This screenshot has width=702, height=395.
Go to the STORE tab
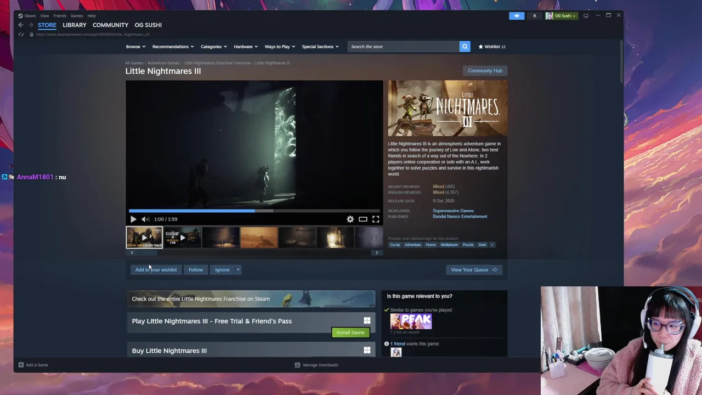pyautogui.click(x=47, y=25)
